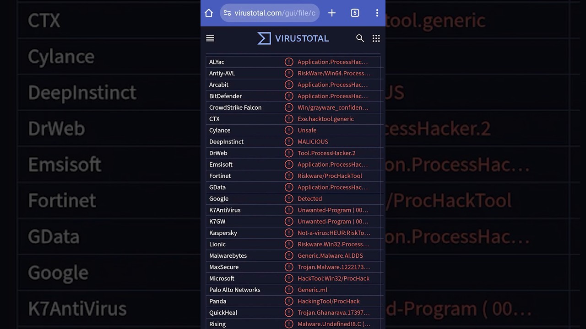Viewport: 586px width, 329px height.
Task: Open the browser three-dot menu
Action: [x=377, y=13]
